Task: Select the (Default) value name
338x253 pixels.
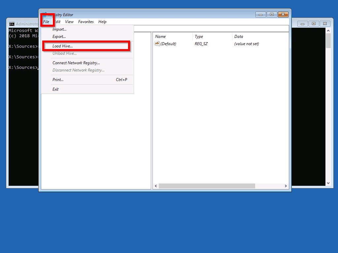Action: (168, 44)
